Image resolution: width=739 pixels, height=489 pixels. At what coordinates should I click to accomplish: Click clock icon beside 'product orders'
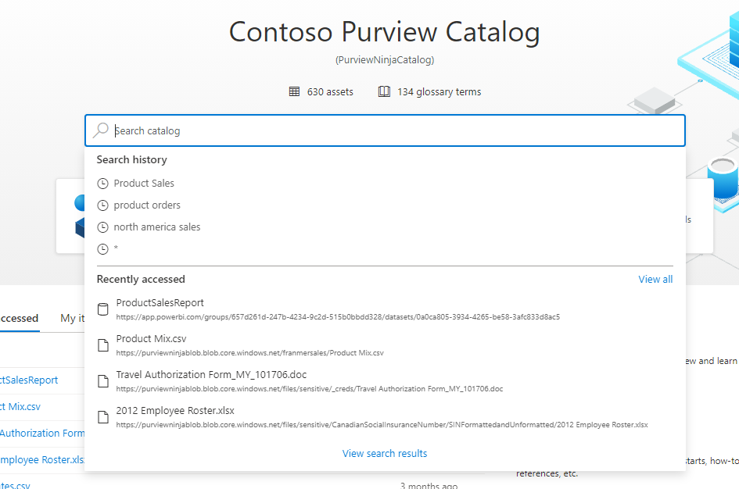tap(102, 205)
